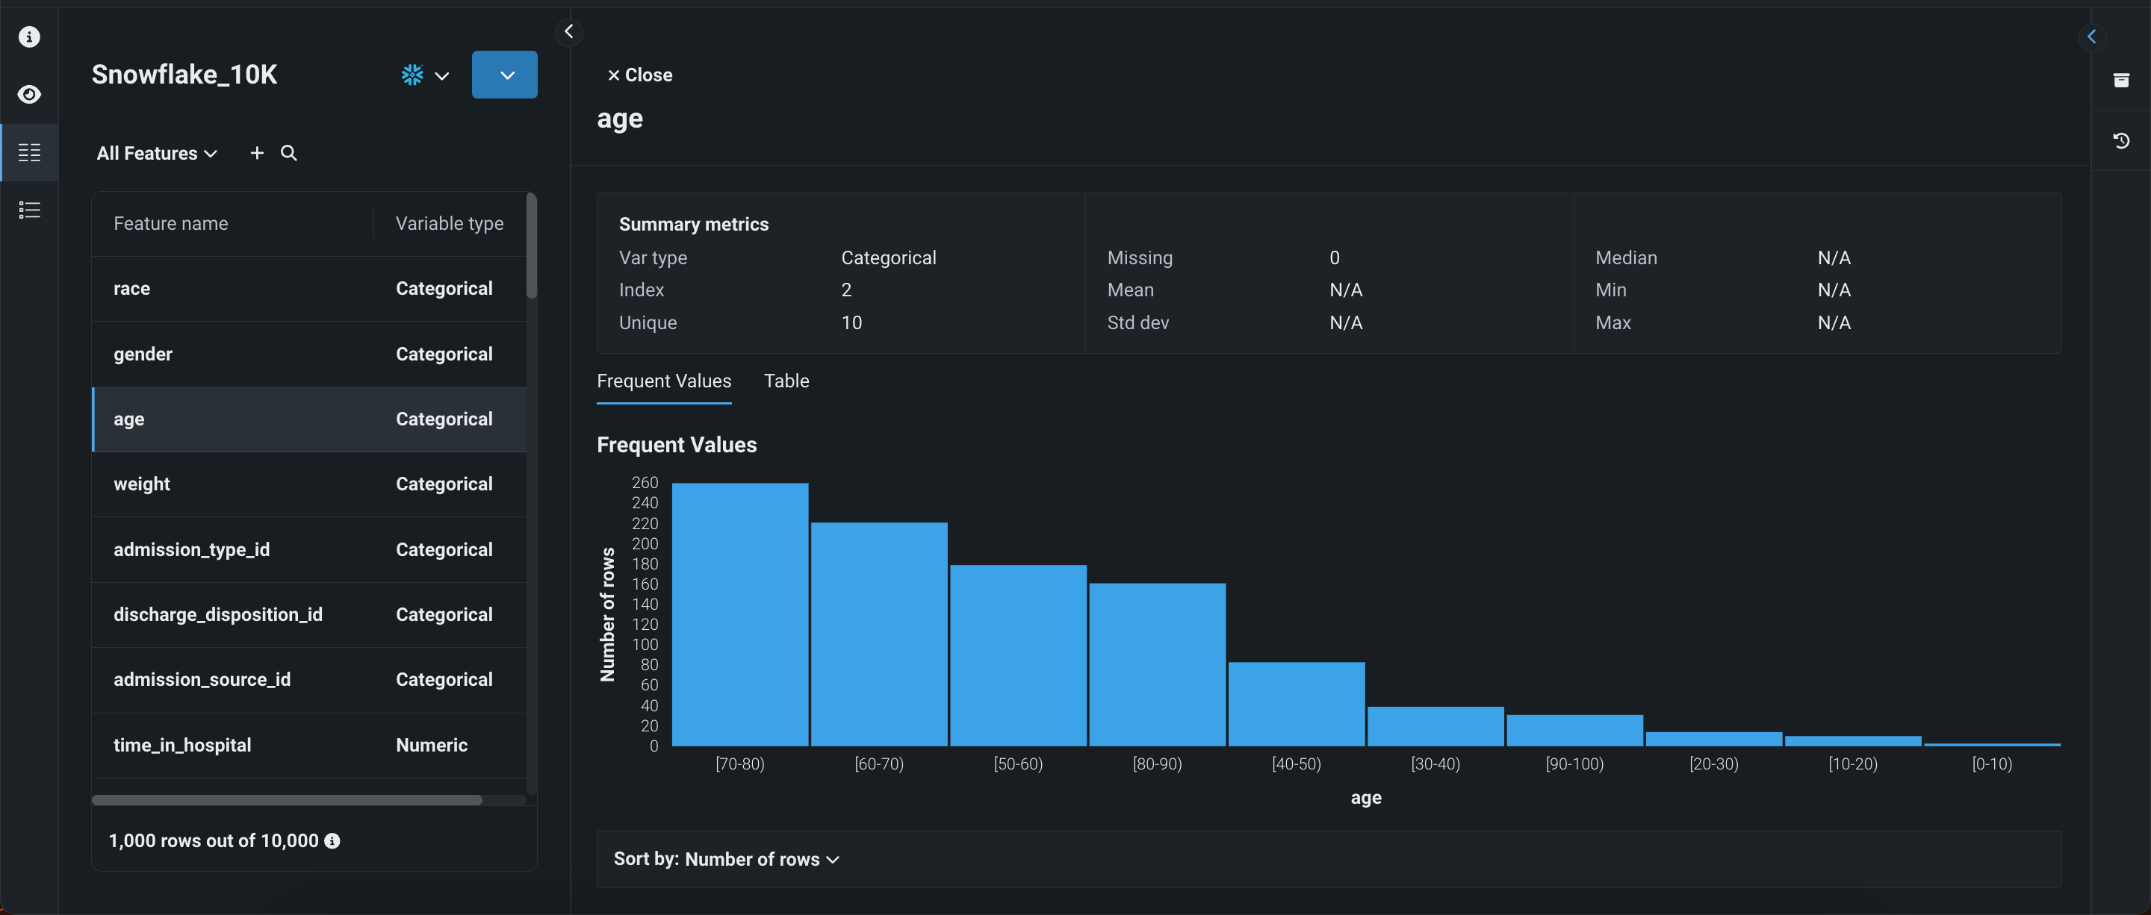The image size is (2151, 915).
Task: Open the blue dropdown action button
Action: click(x=504, y=75)
